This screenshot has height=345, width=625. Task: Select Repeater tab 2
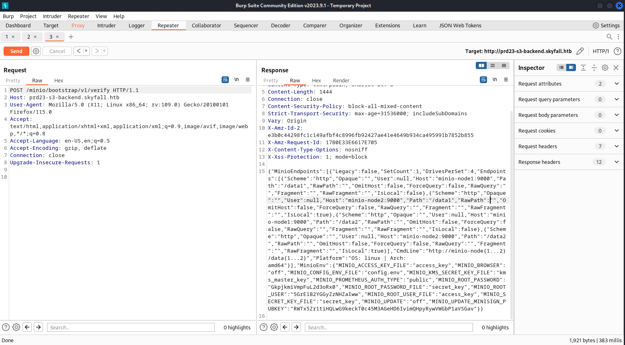(x=29, y=37)
